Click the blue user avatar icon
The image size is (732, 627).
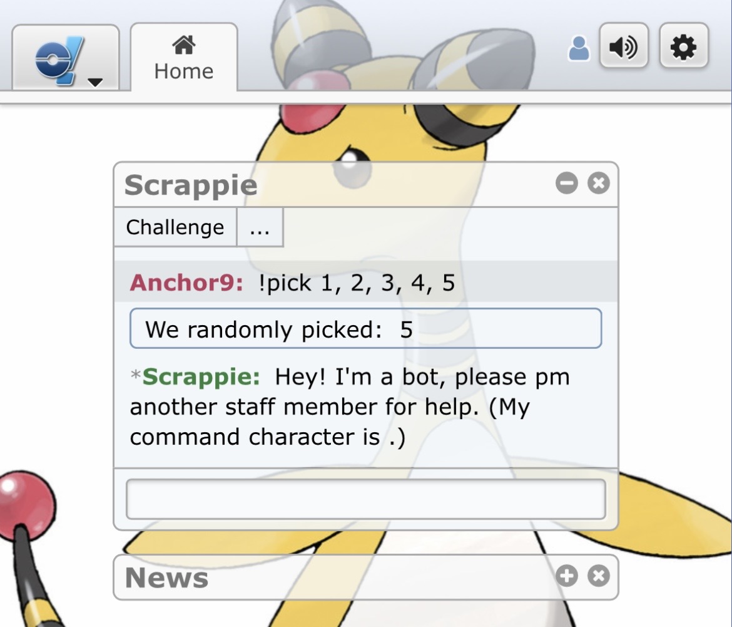click(x=579, y=49)
